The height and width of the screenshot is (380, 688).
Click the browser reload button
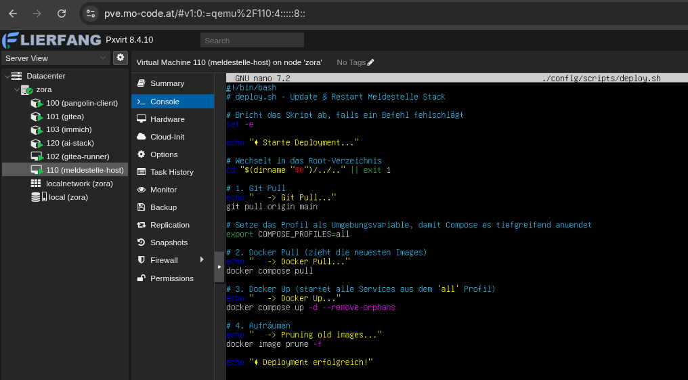[x=62, y=14]
